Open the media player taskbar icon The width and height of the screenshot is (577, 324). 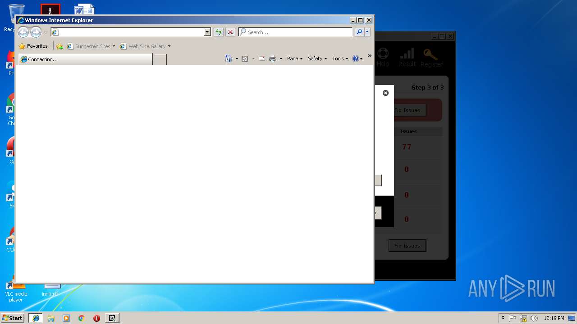click(x=66, y=318)
